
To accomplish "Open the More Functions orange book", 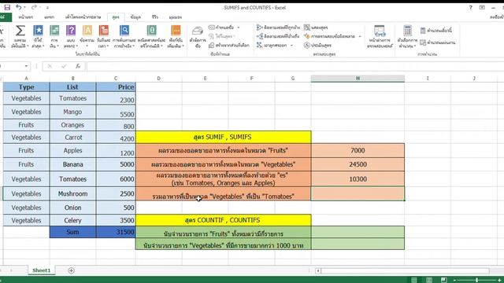I will coord(176,37).
